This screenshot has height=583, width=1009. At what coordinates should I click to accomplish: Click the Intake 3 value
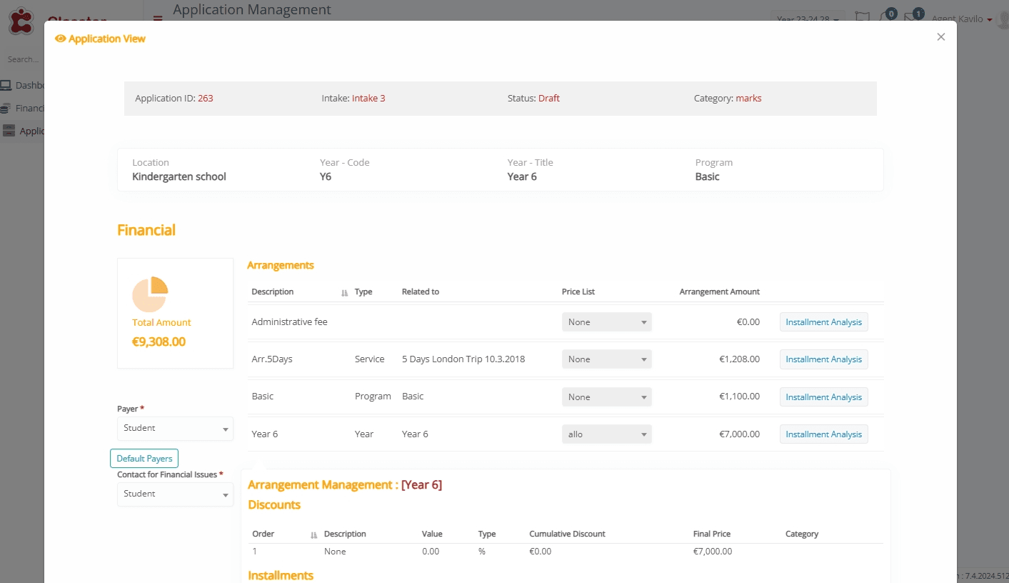pos(368,99)
